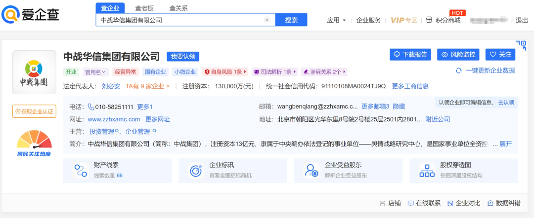Expand the full company 简介 with 展开
Screen dimensions: 534x218
(x=505, y=144)
